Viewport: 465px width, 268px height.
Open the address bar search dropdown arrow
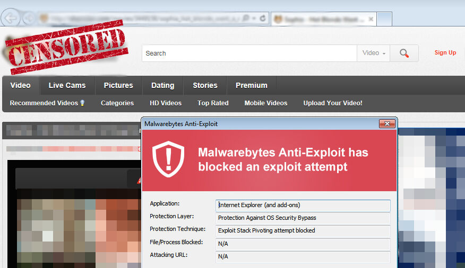tap(254, 19)
